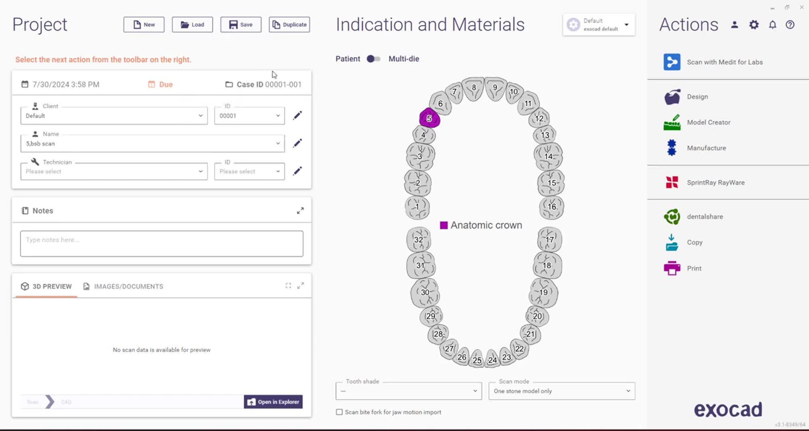Open the Model Creator action
The height and width of the screenshot is (431, 809).
697,122
